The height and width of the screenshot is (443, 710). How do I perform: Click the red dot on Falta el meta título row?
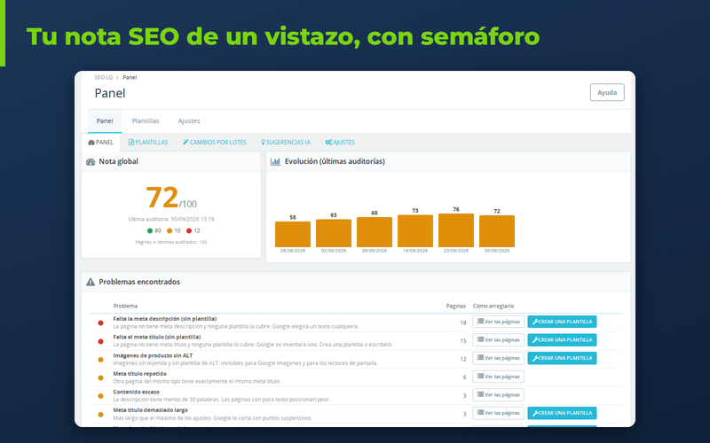click(x=100, y=341)
